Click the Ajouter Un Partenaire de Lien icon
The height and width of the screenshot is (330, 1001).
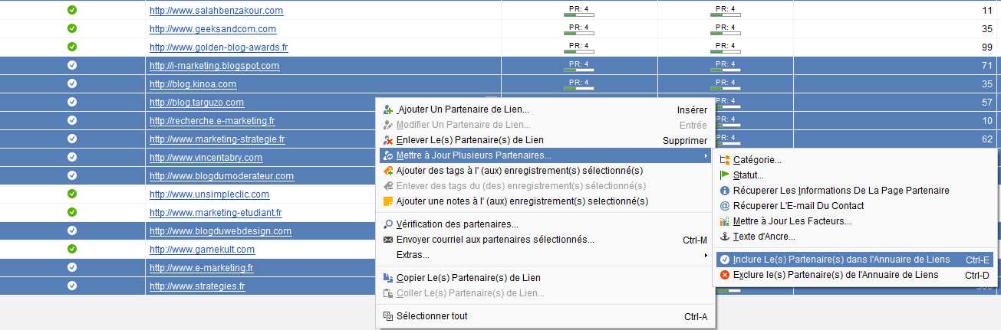tap(388, 110)
